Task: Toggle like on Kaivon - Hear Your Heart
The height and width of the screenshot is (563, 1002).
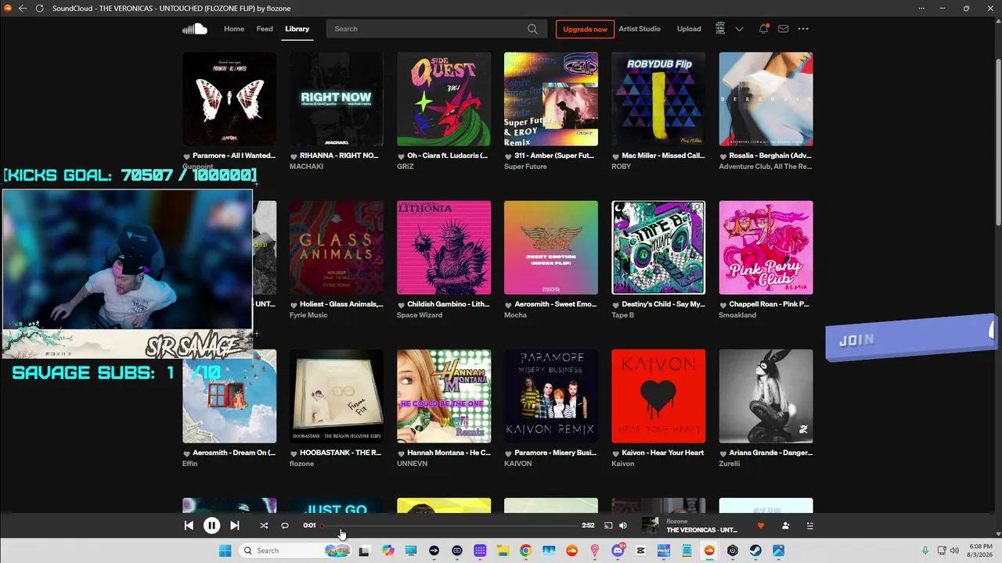Action: tap(615, 453)
